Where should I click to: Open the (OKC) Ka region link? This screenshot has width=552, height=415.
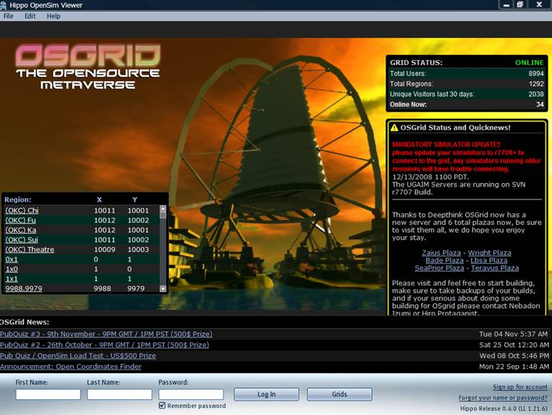click(x=21, y=230)
